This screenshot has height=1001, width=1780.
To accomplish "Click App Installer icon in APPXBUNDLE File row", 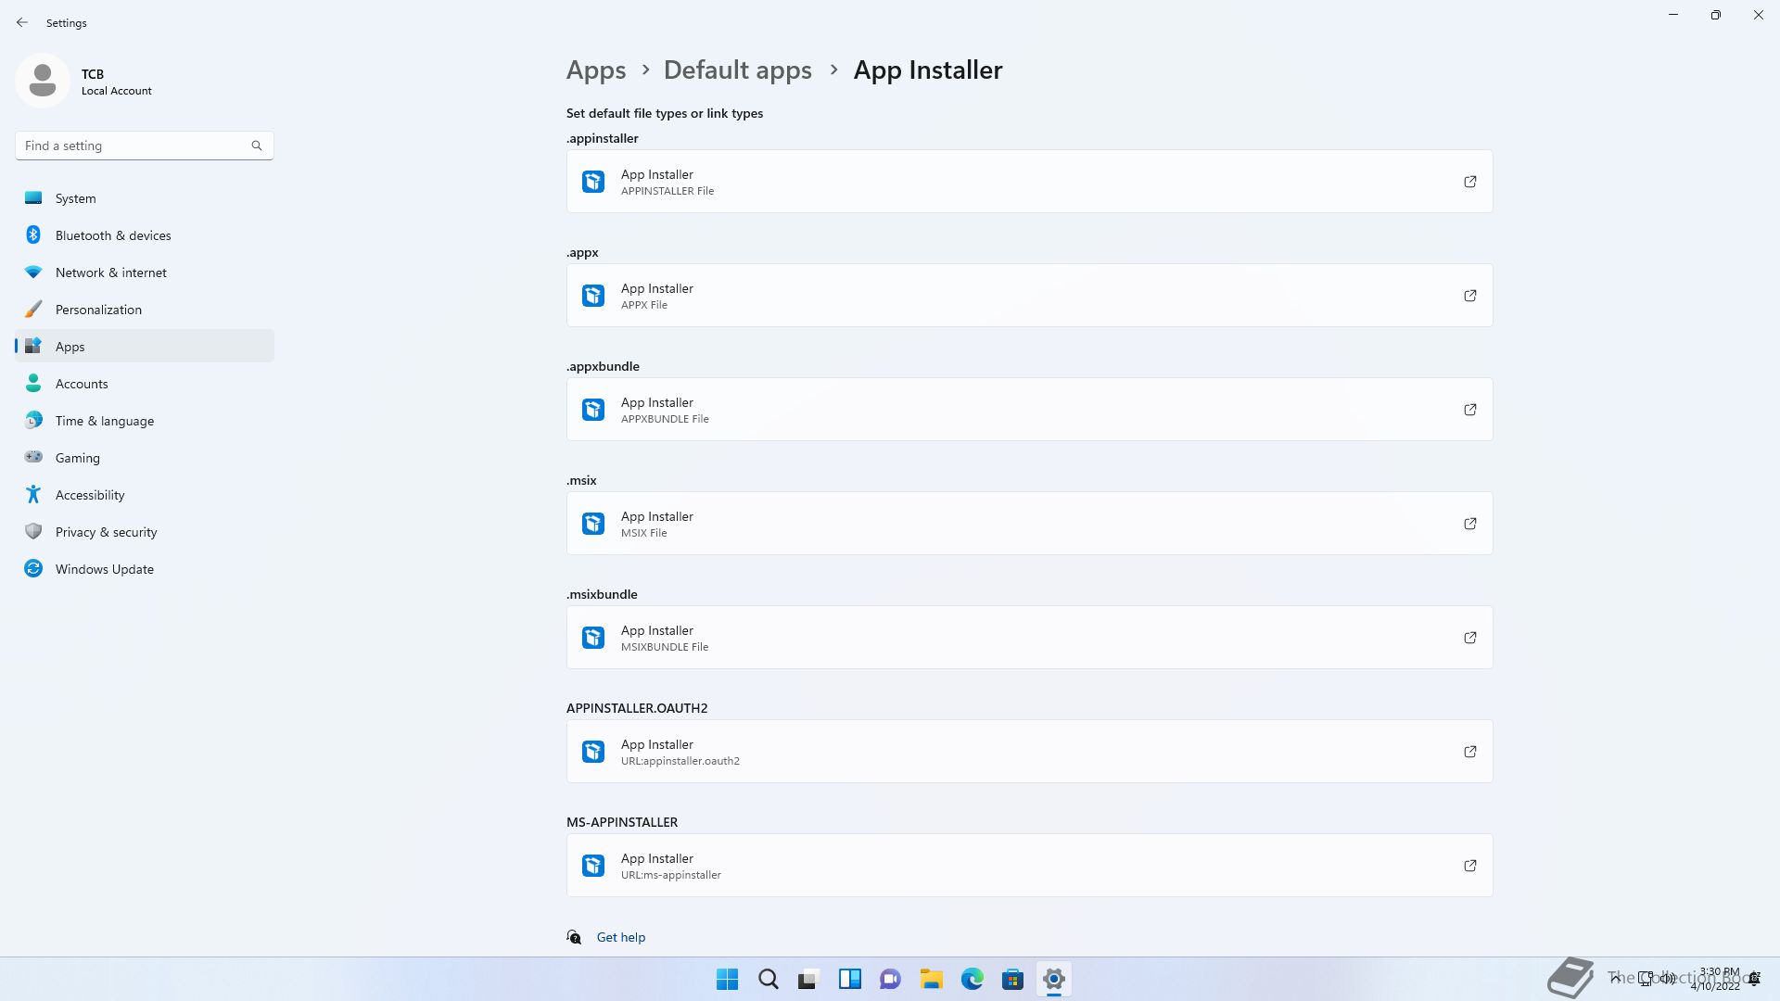I will point(593,410).
